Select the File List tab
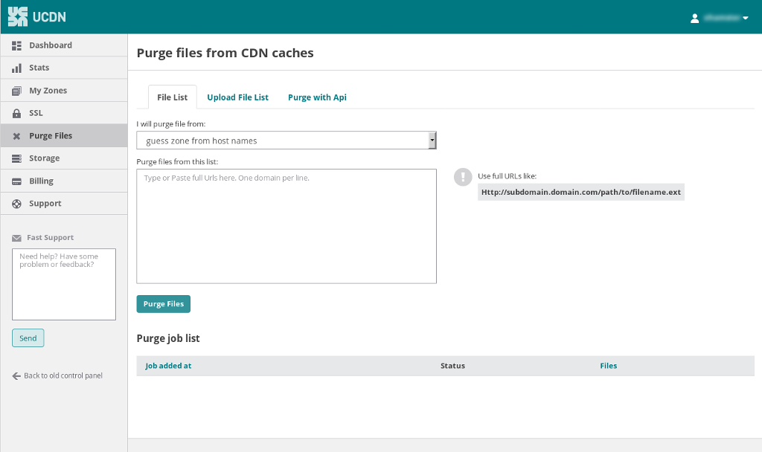This screenshot has height=452, width=762. (x=172, y=97)
